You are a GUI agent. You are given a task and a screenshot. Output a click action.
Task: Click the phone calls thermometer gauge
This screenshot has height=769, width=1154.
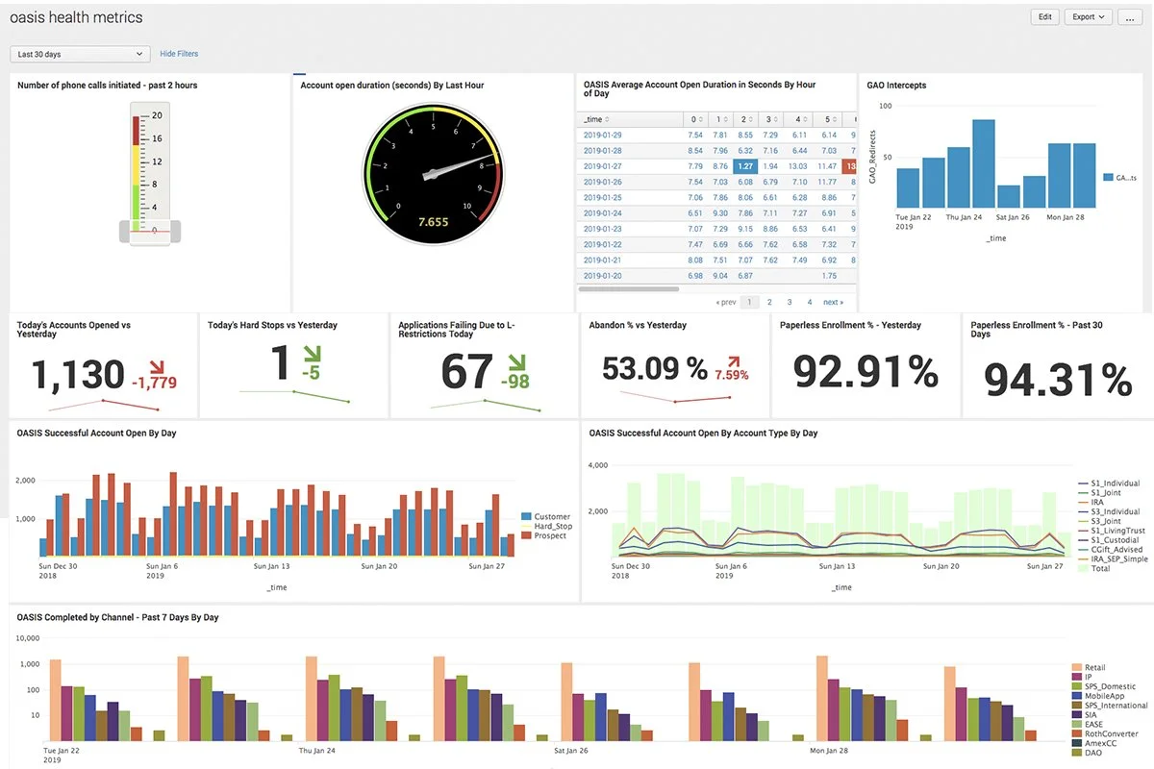click(x=148, y=175)
